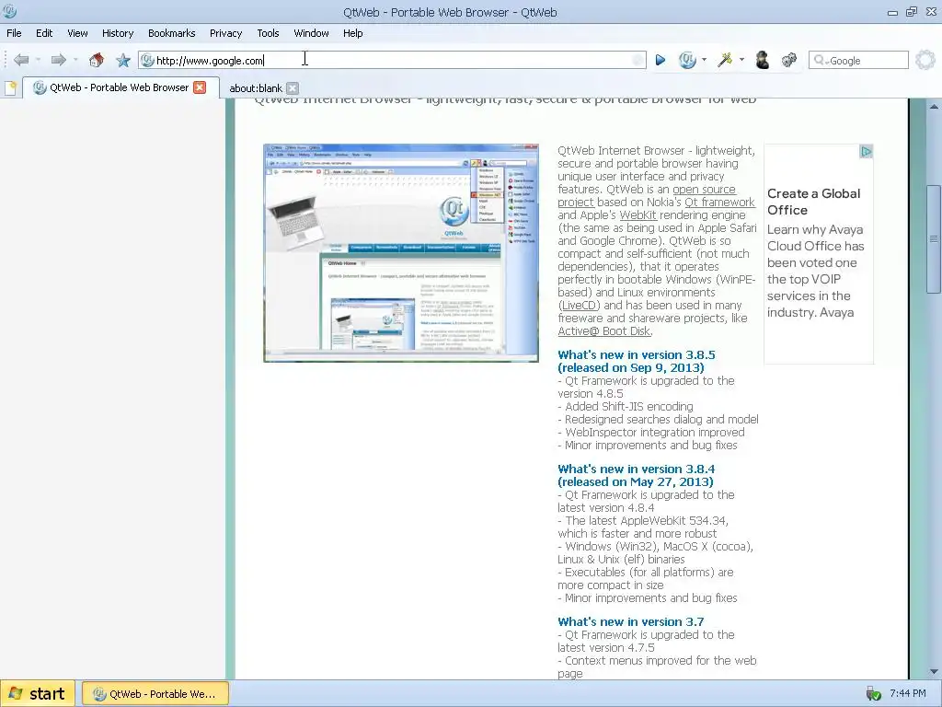Click the Google search box
942x707 pixels.
tap(859, 60)
